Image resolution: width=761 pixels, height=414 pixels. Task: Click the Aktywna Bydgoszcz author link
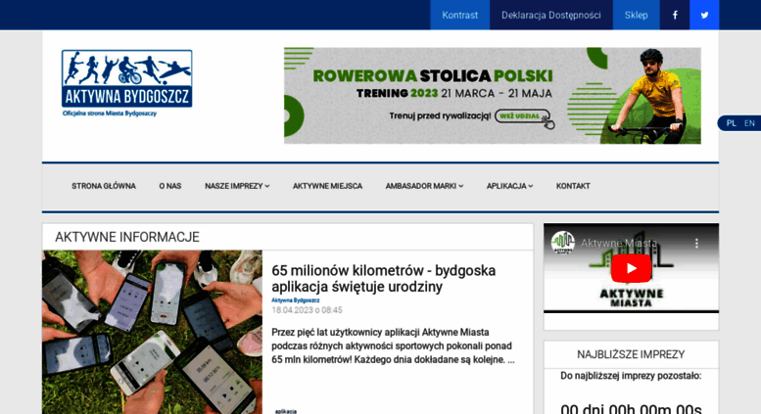(x=295, y=300)
